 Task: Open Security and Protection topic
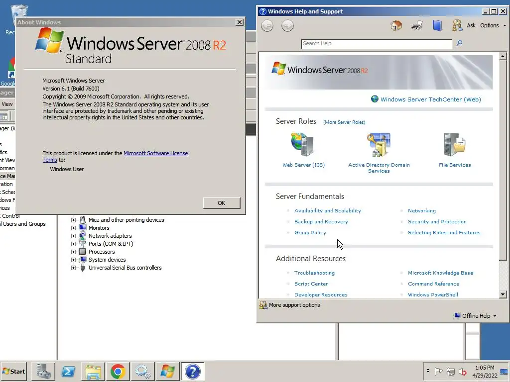[437, 221]
